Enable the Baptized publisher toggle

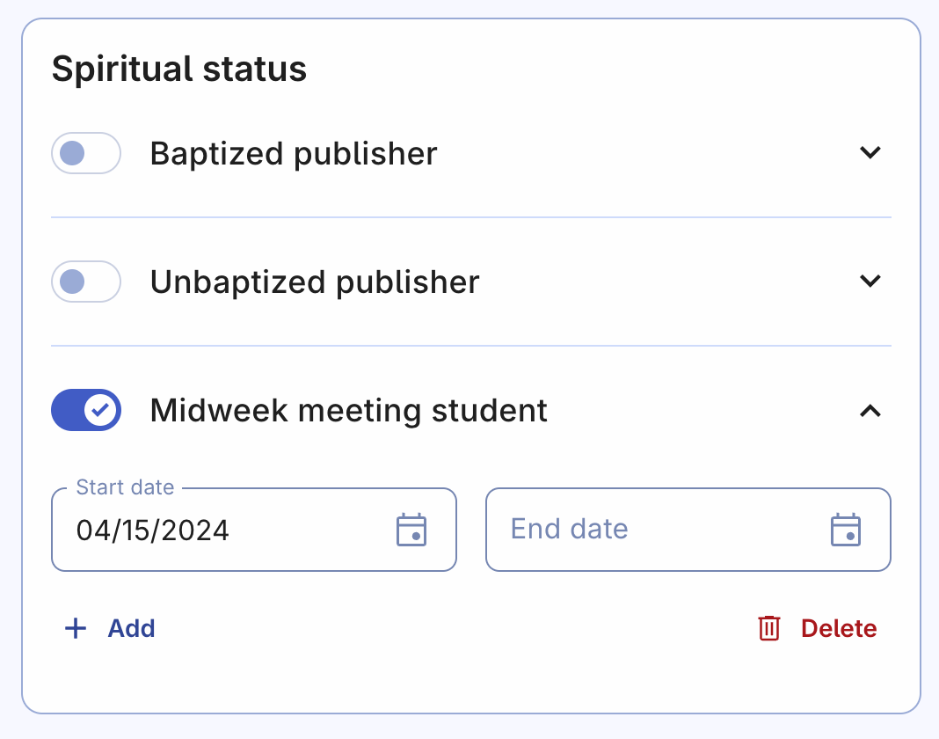click(x=85, y=153)
